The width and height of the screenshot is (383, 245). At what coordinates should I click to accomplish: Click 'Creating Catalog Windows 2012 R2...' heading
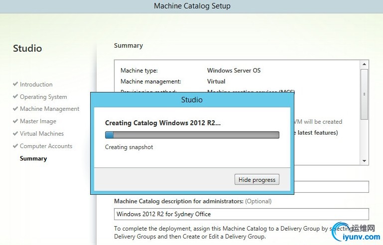tap(163, 123)
